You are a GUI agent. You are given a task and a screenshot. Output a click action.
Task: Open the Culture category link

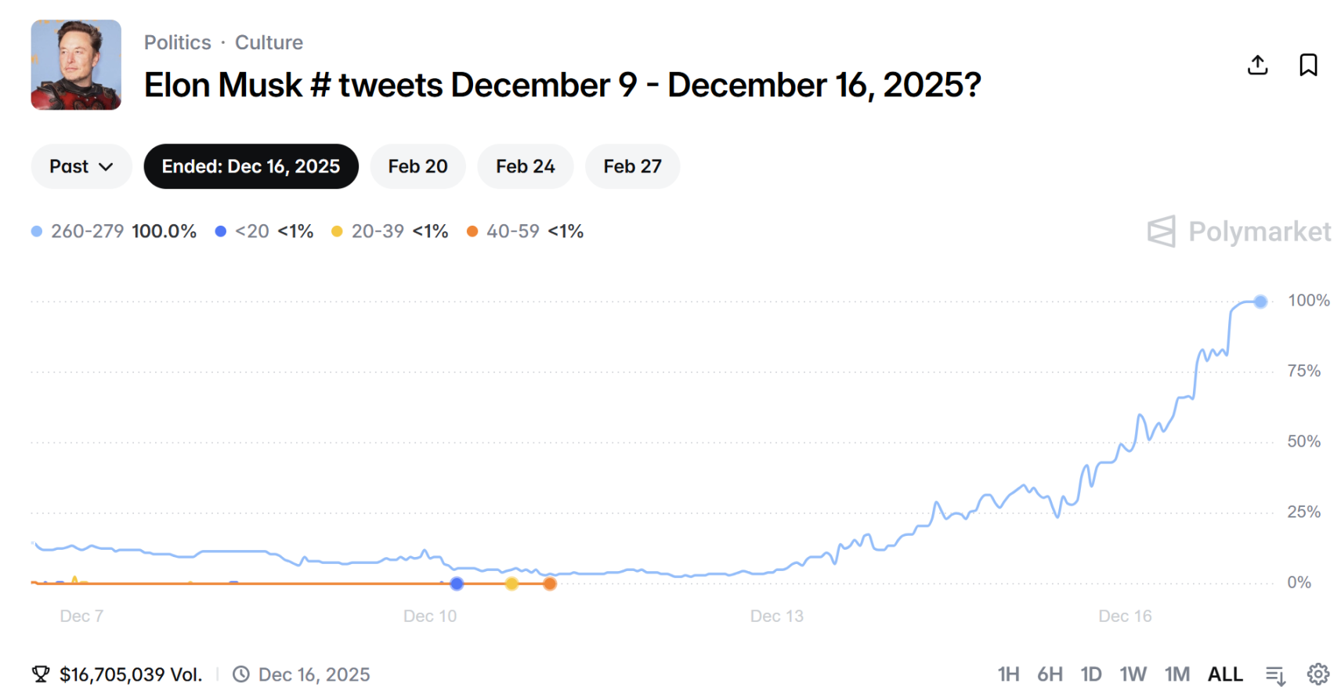coord(269,42)
